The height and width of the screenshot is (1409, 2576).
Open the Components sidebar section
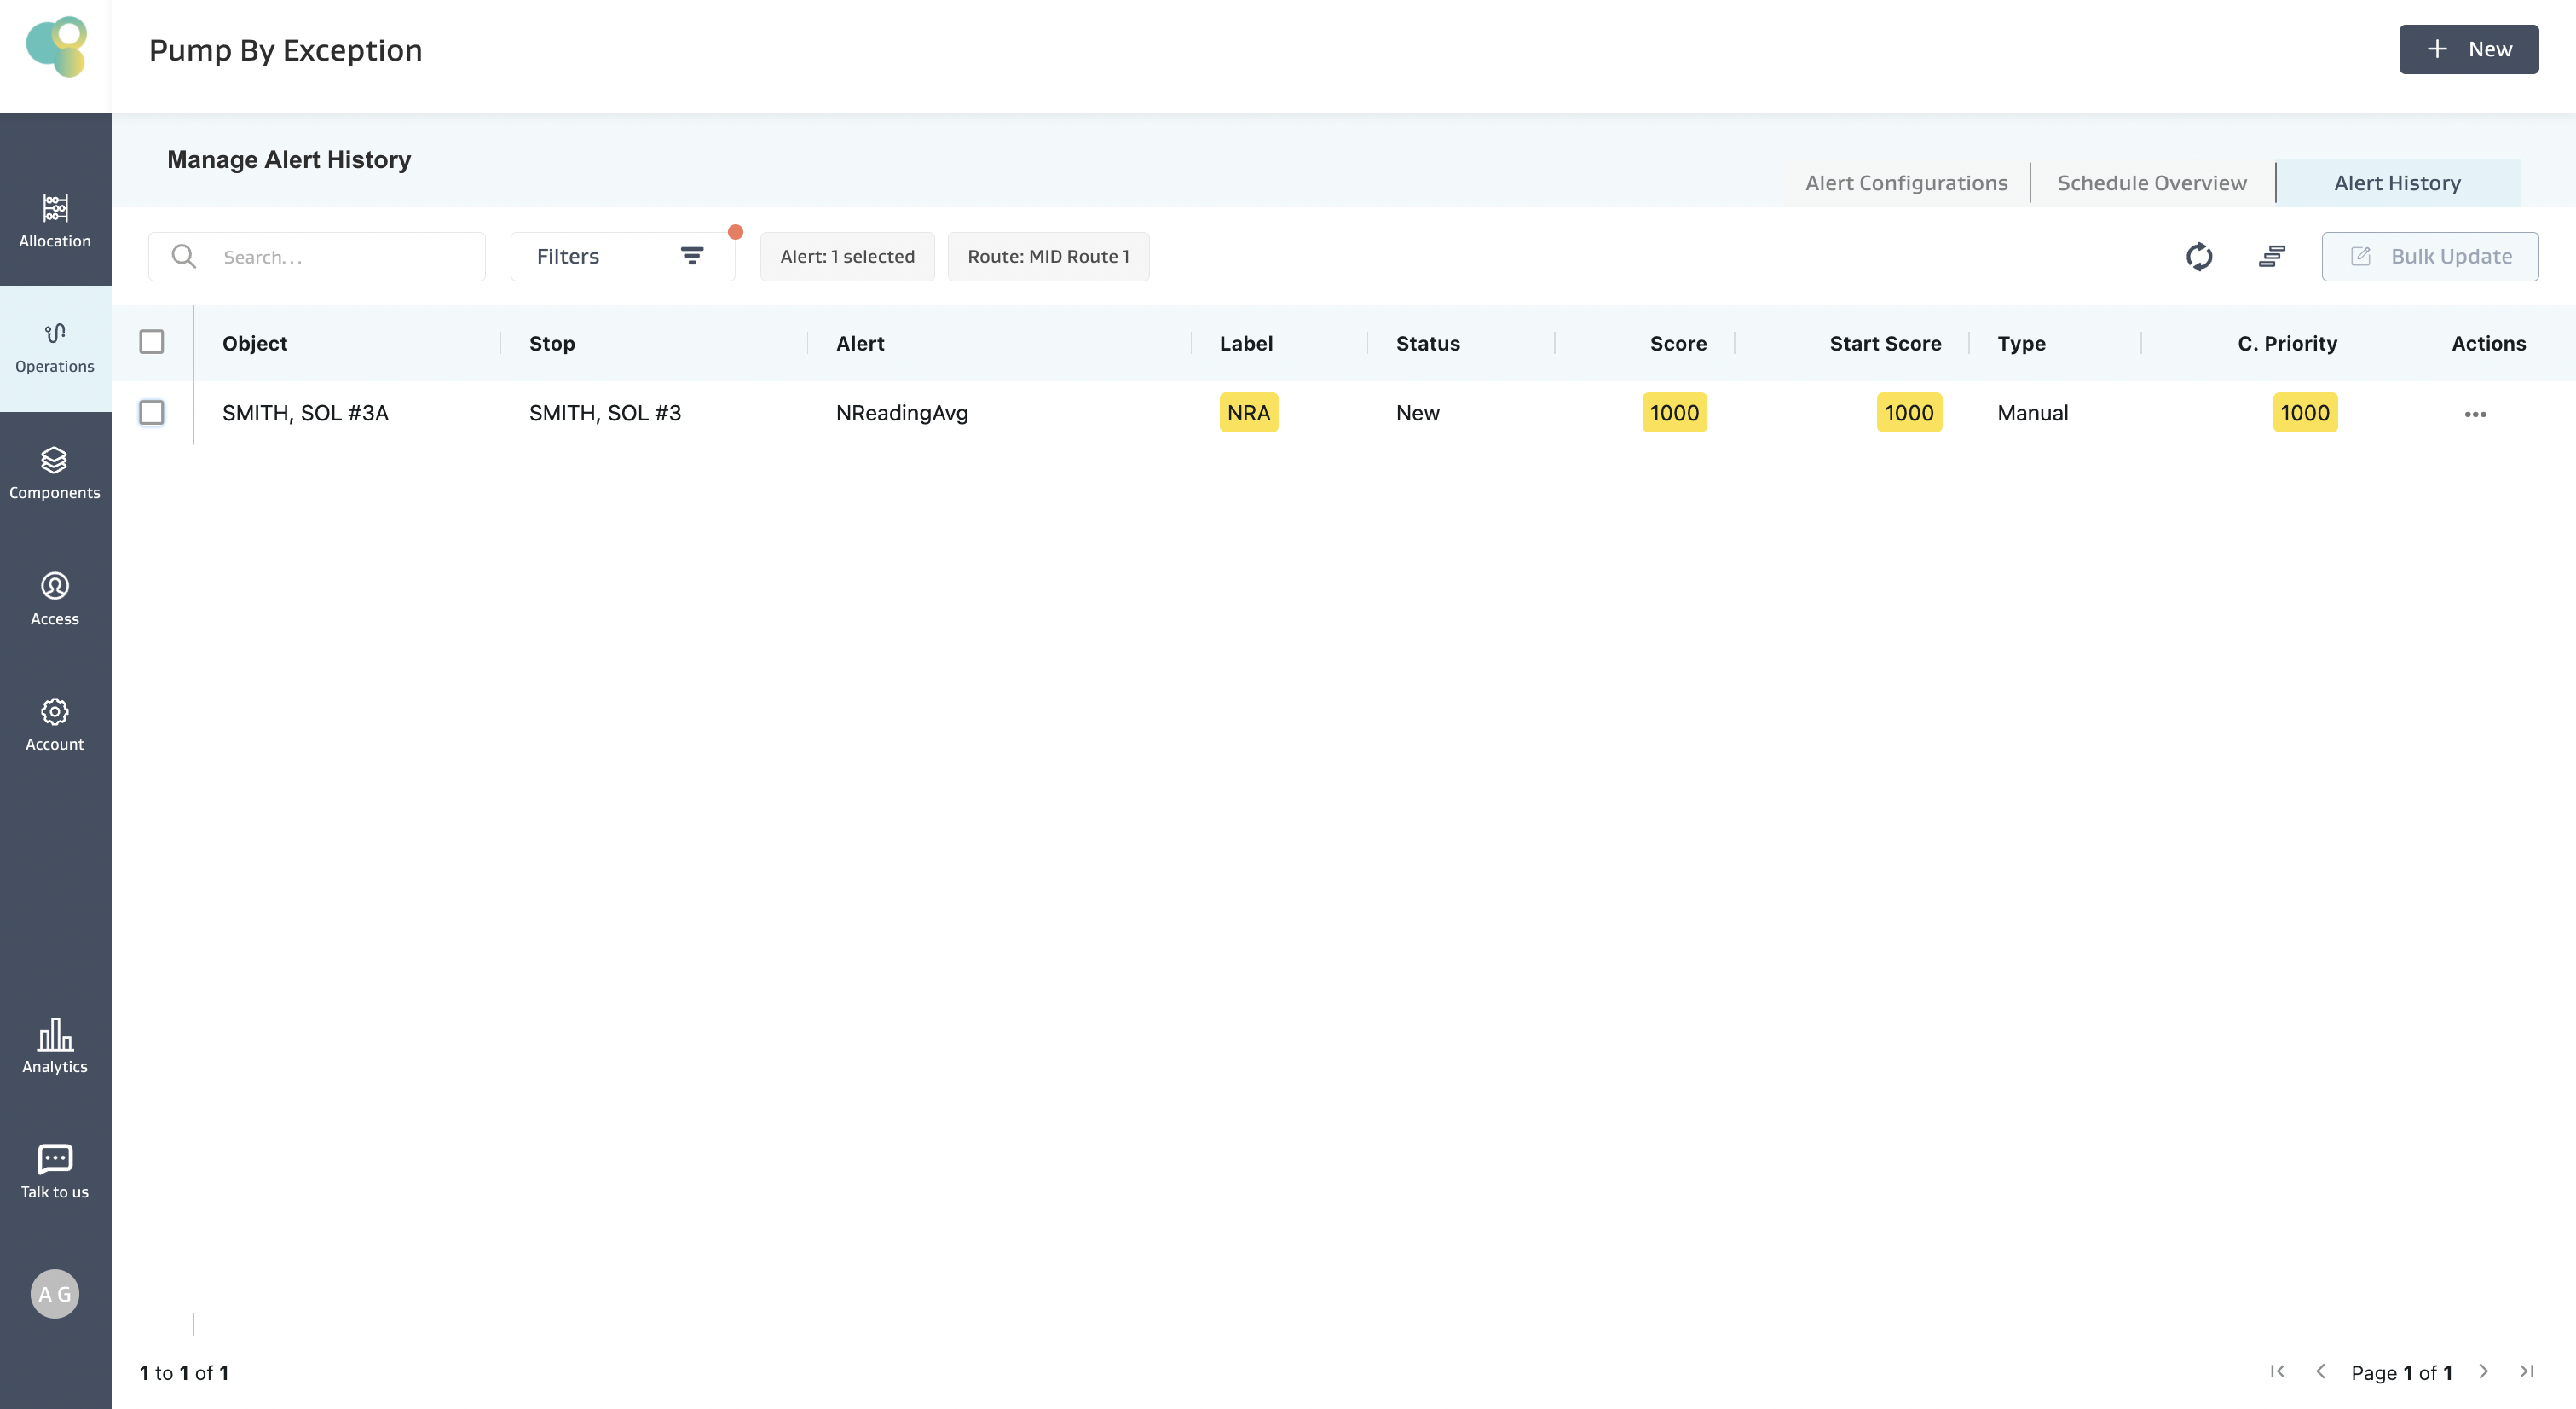(x=55, y=473)
